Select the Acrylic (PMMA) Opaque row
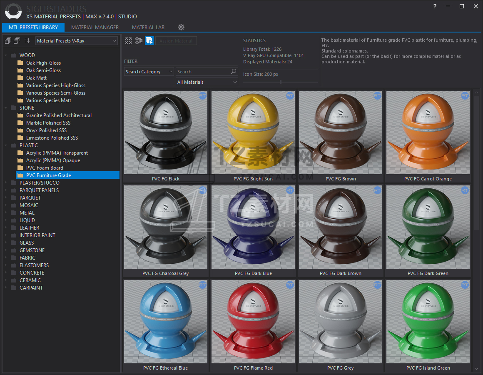The width and height of the screenshot is (483, 375). (67, 160)
